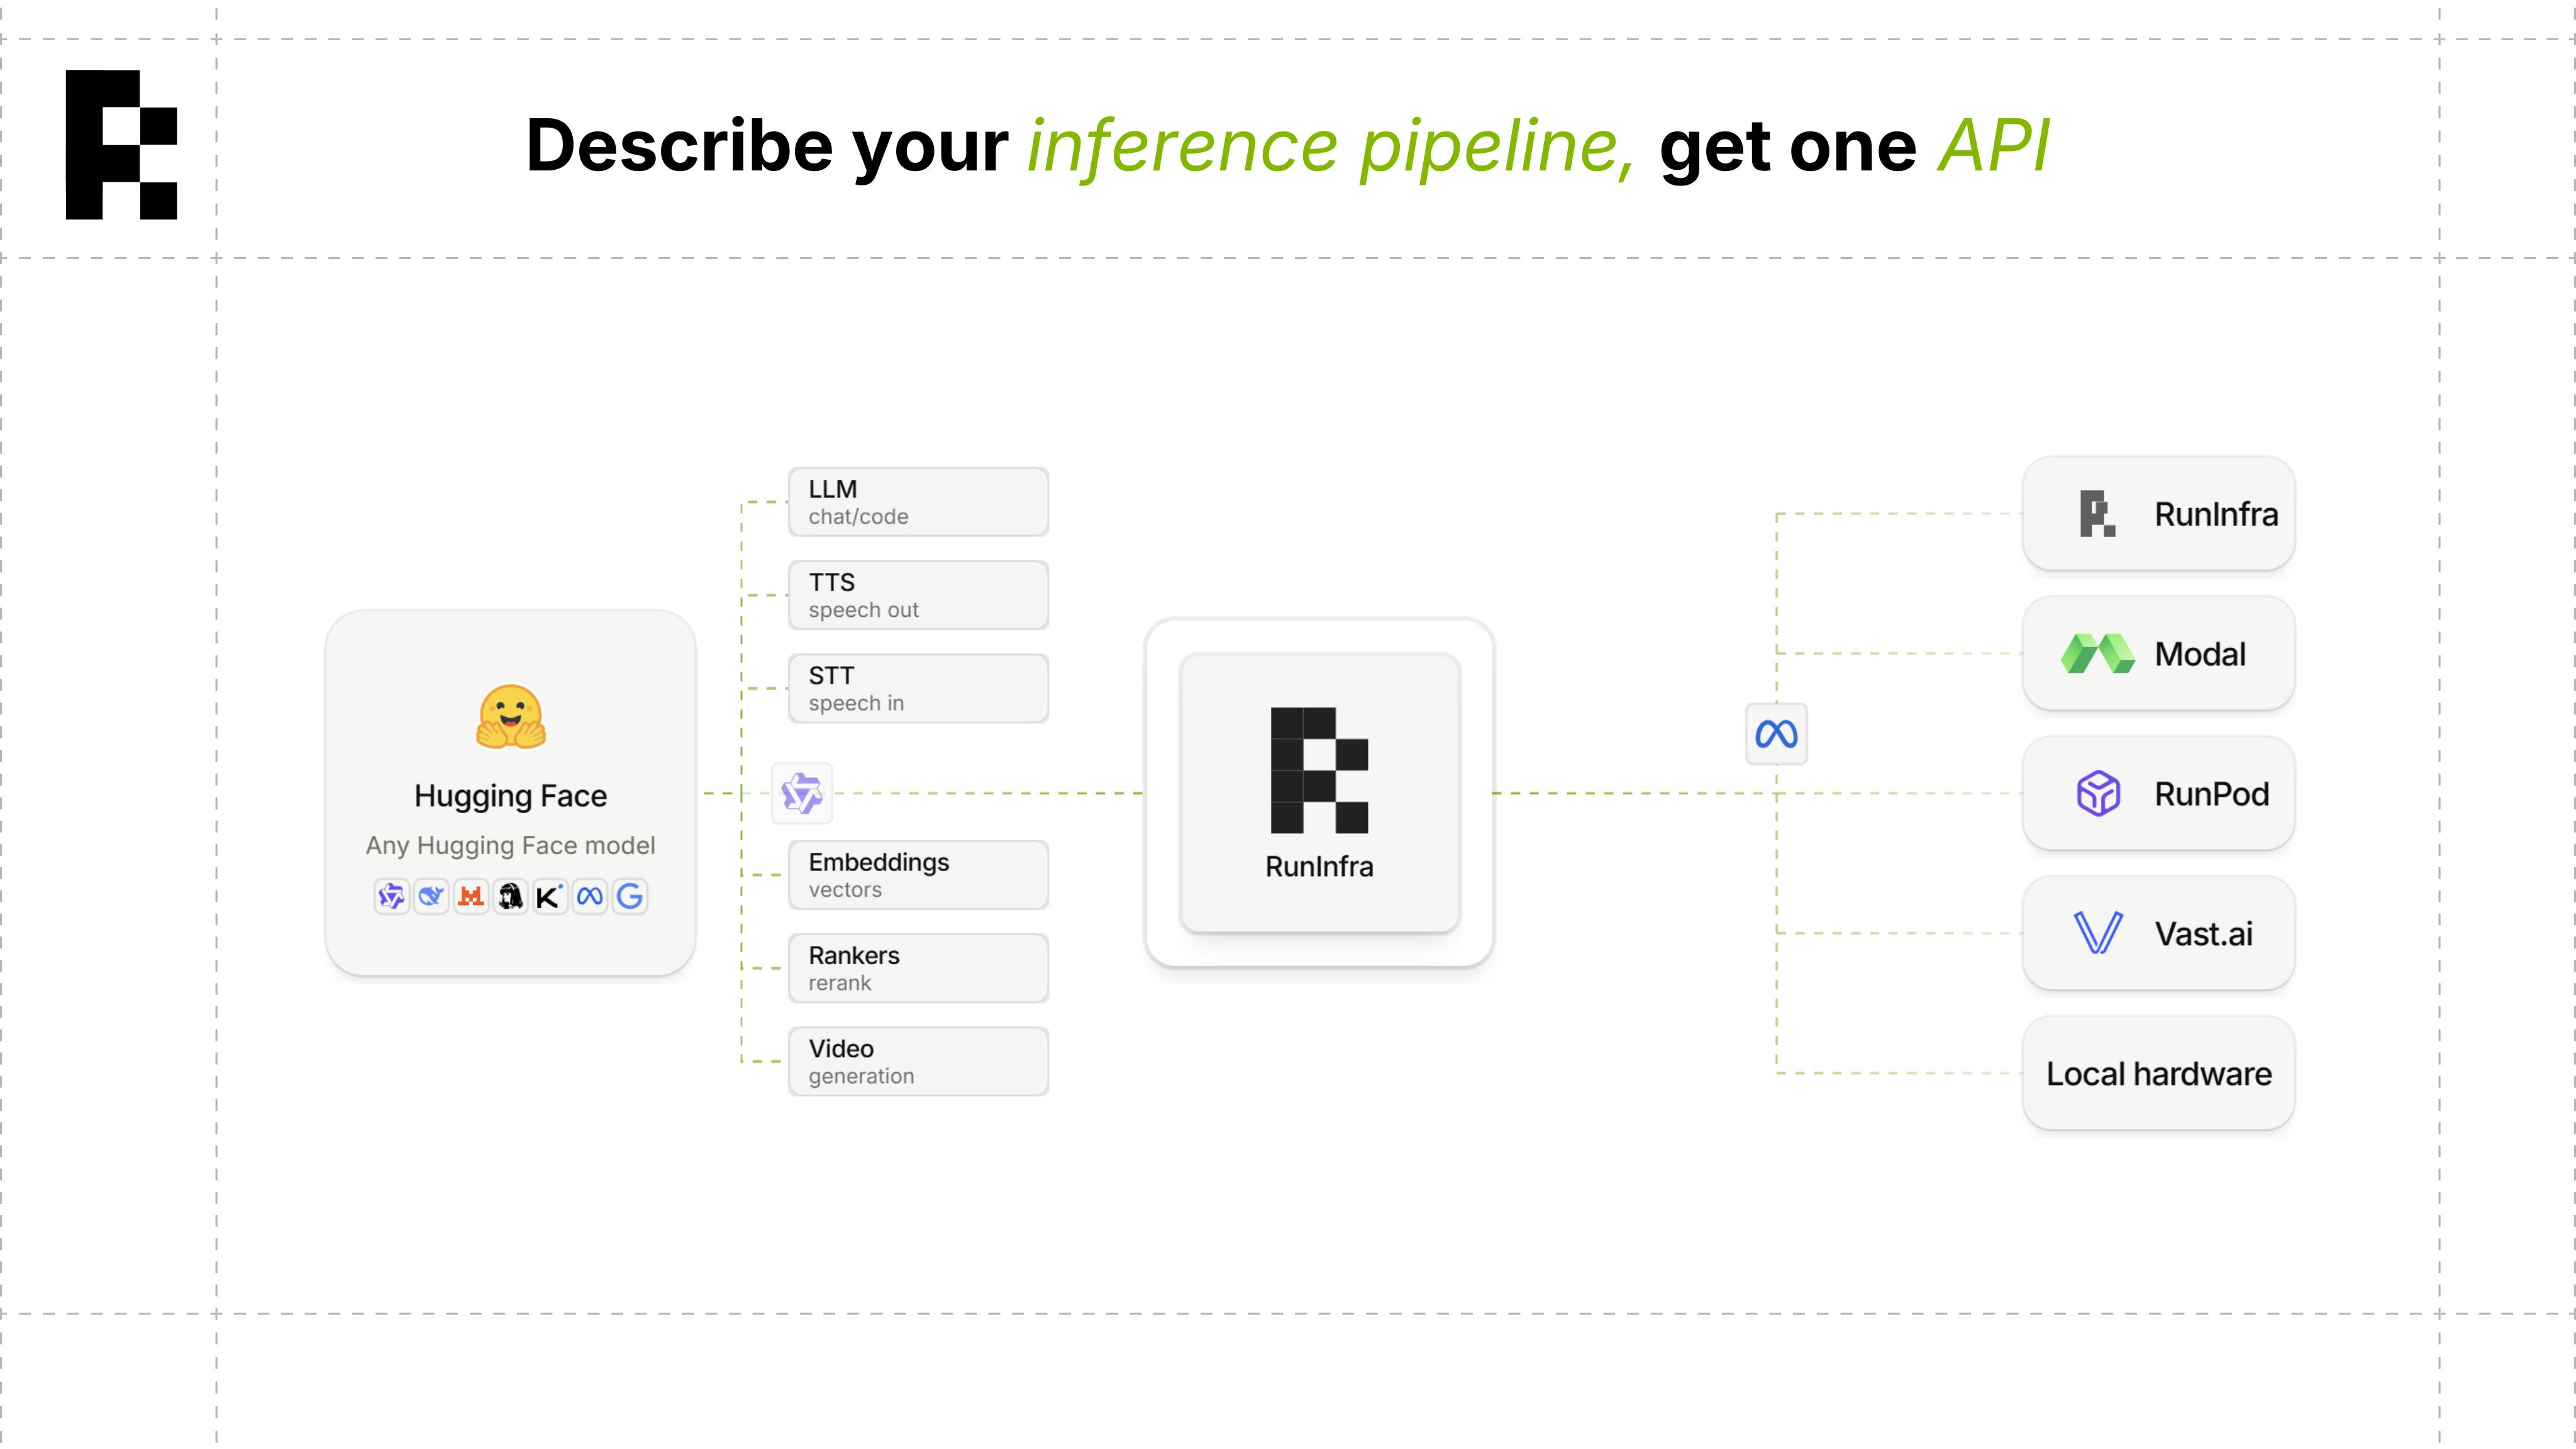Select the Embeddings vectors card
The width and height of the screenshot is (2576, 1449).
point(918,875)
